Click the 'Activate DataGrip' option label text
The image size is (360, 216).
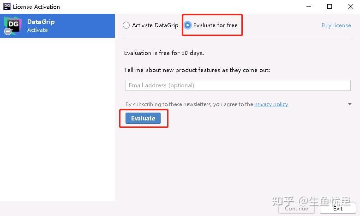[x=155, y=25]
